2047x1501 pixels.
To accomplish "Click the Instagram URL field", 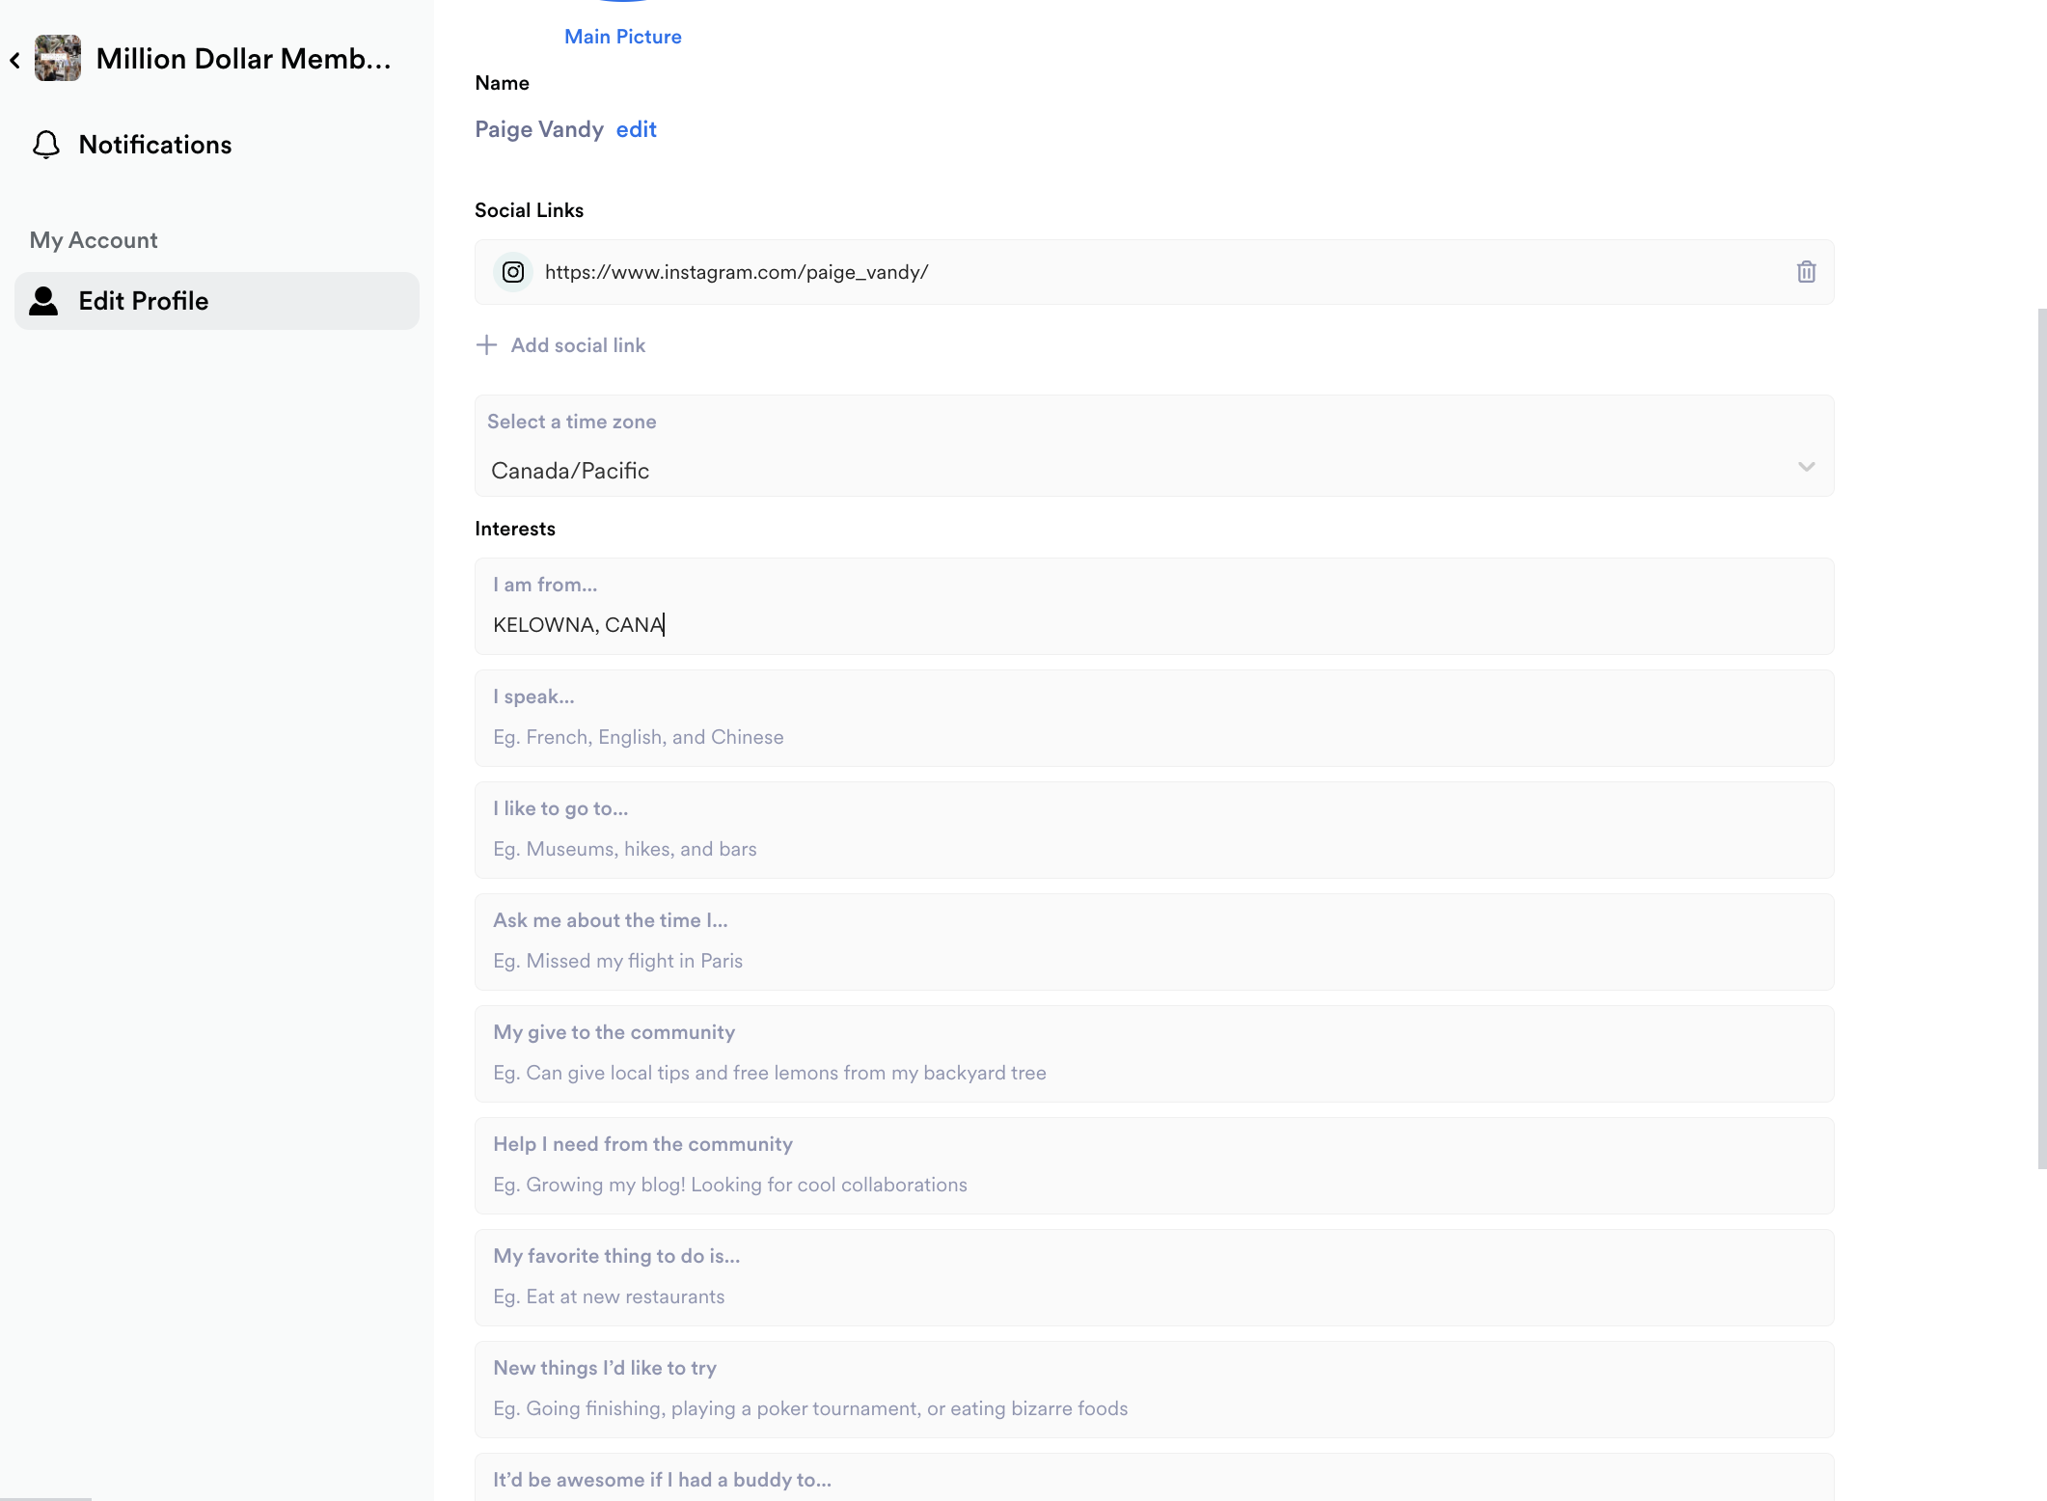I will coord(1154,272).
